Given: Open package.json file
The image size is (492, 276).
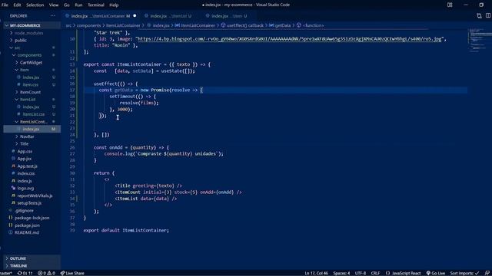Looking at the screenshot, I should coord(27,225).
